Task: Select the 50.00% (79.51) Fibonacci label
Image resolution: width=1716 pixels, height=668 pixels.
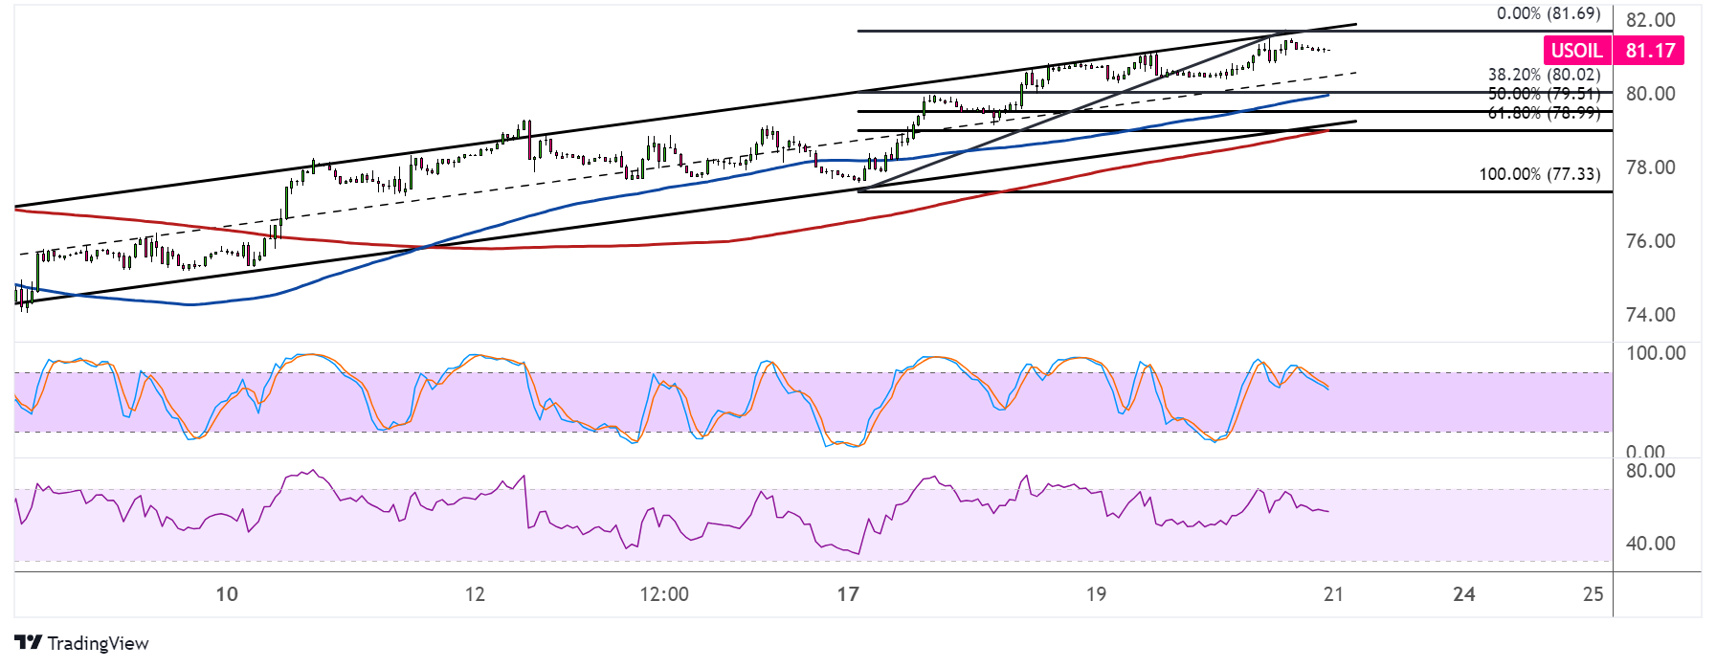Action: tap(1544, 94)
